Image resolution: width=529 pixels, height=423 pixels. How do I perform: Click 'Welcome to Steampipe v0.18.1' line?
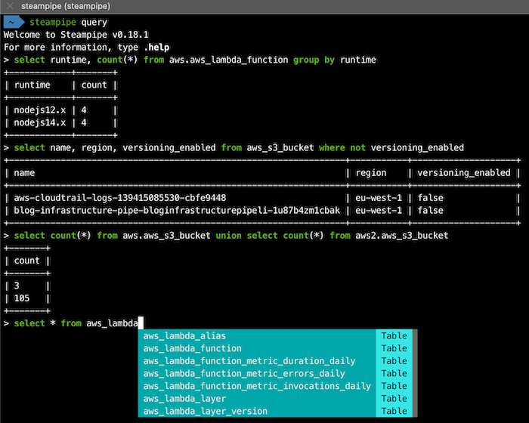click(x=76, y=35)
